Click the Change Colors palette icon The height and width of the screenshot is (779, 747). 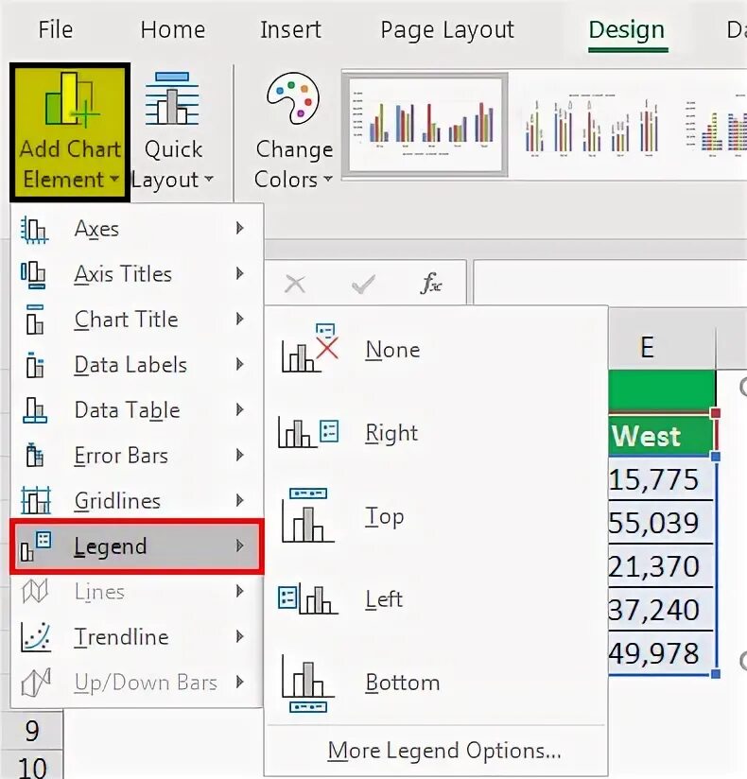[293, 98]
